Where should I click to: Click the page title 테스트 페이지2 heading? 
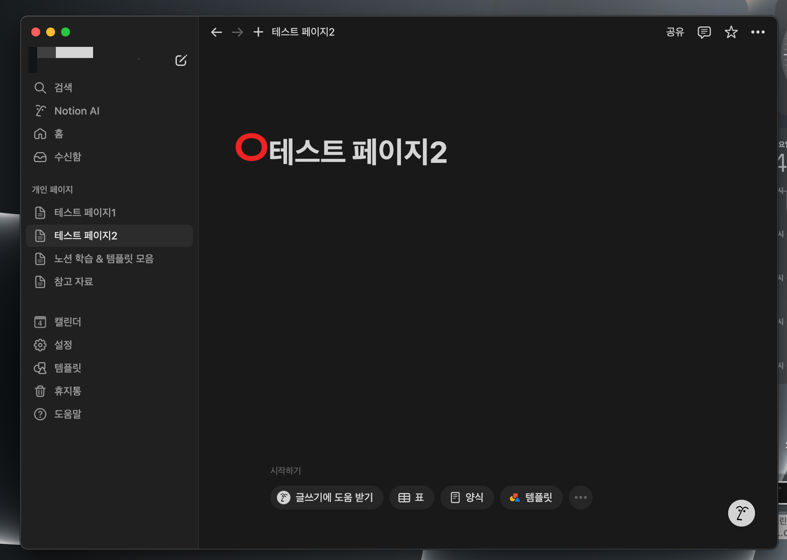point(357,152)
